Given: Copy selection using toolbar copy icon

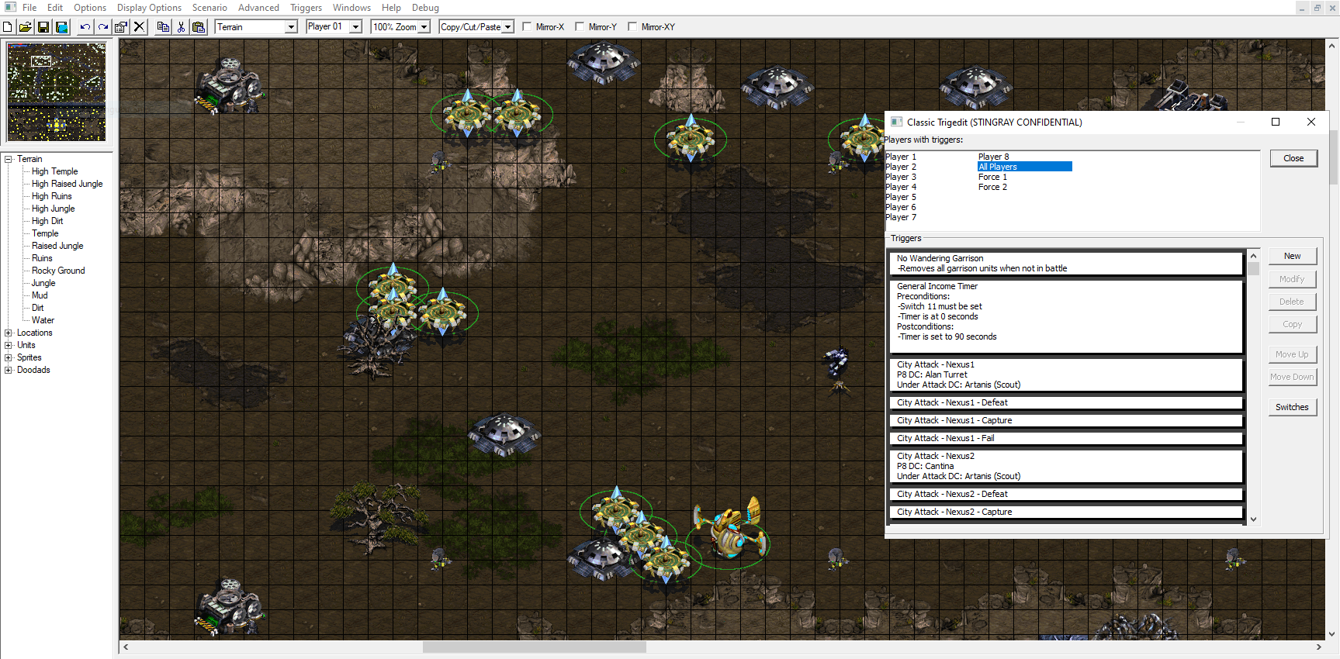Looking at the screenshot, I should (162, 27).
